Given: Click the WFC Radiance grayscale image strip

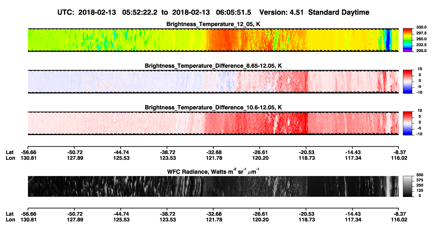Looking at the screenshot, I should click(213, 186).
